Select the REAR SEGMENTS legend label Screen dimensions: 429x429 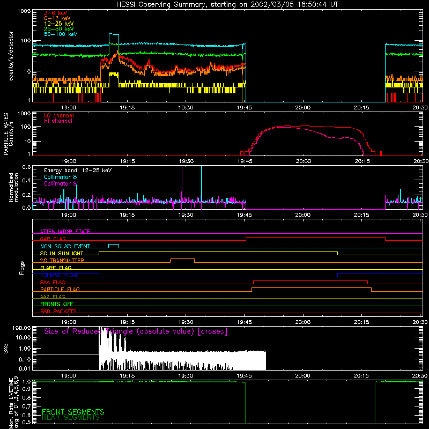(x=71, y=418)
